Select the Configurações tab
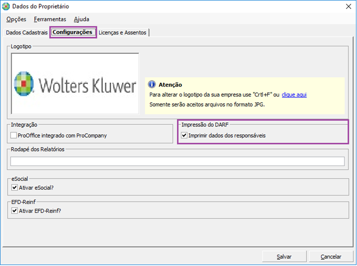357x266 pixels. point(73,32)
